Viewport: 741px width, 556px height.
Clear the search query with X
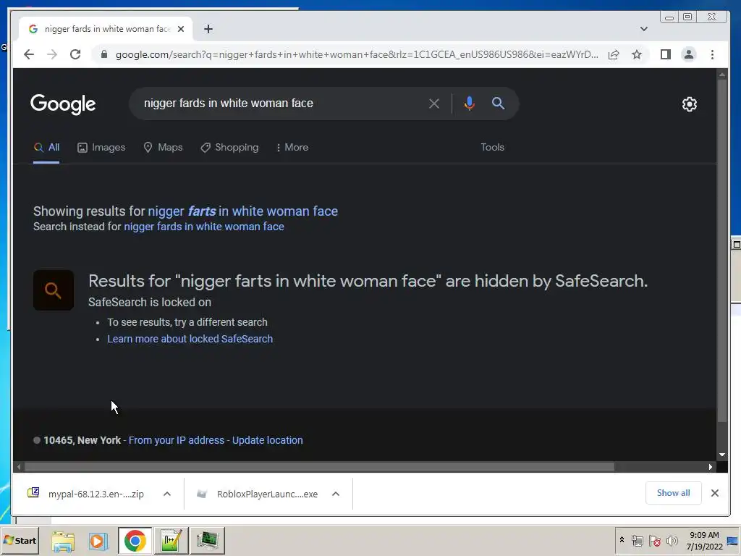434,103
